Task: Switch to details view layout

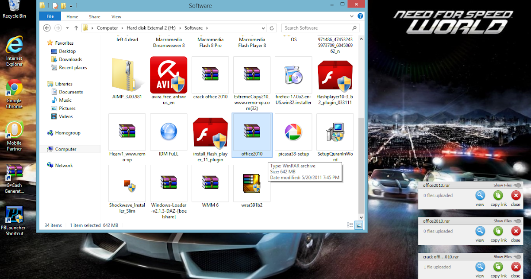Action: coord(350,225)
